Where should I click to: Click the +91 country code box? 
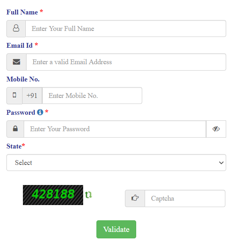[x=32, y=96]
